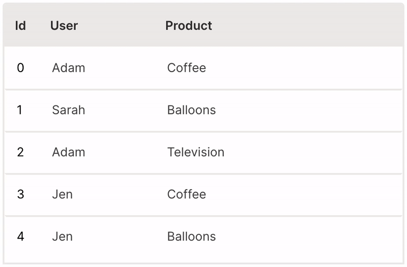
Task: Click the Id column header
Action: [20, 25]
